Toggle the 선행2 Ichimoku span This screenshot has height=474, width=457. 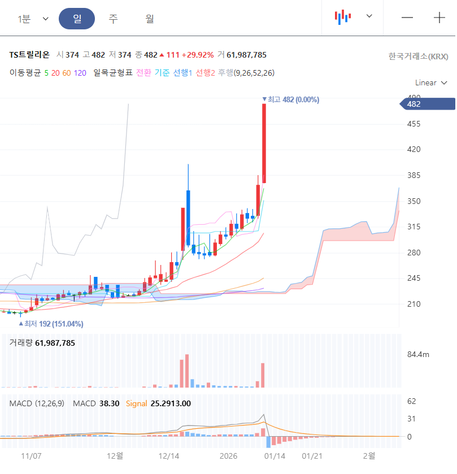pos(205,73)
